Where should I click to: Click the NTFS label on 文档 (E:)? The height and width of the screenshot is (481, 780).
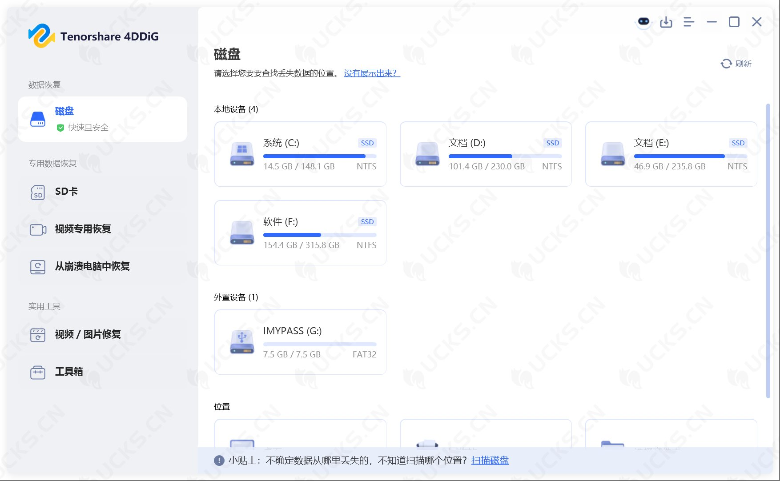tap(737, 166)
